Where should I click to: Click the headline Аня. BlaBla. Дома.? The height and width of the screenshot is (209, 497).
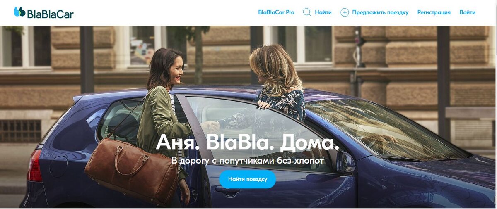tap(247, 143)
